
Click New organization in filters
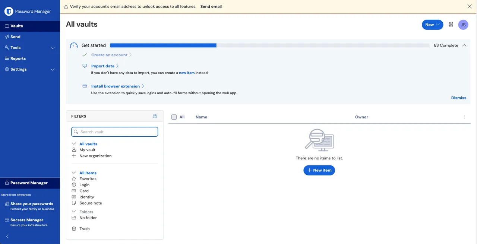pos(95,156)
